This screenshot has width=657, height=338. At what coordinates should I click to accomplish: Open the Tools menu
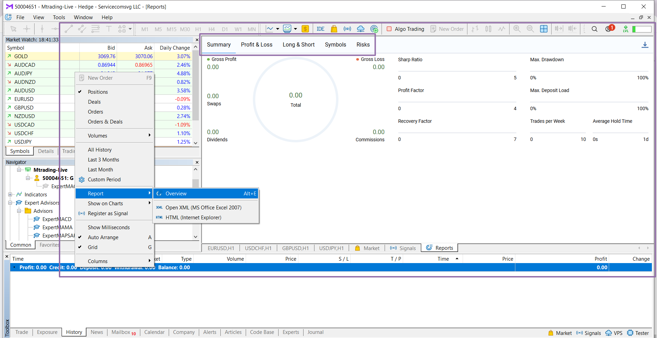click(x=59, y=17)
